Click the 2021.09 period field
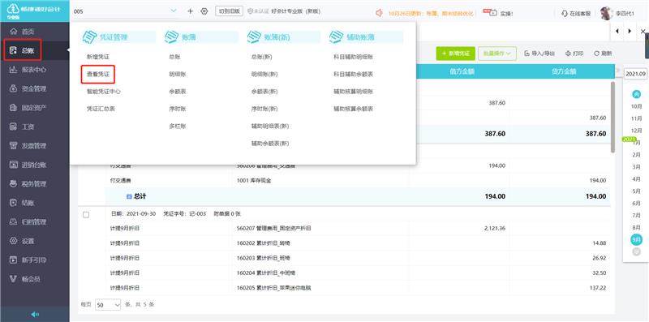The width and height of the screenshot is (649, 322). tap(636, 74)
